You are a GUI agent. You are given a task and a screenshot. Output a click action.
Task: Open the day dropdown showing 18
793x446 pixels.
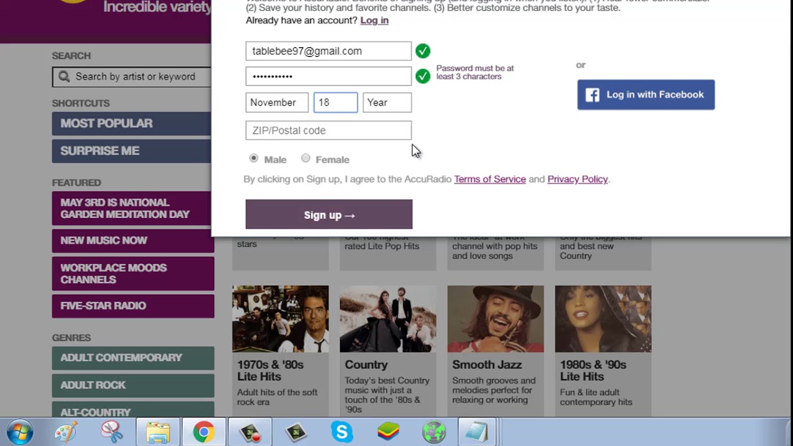(336, 102)
